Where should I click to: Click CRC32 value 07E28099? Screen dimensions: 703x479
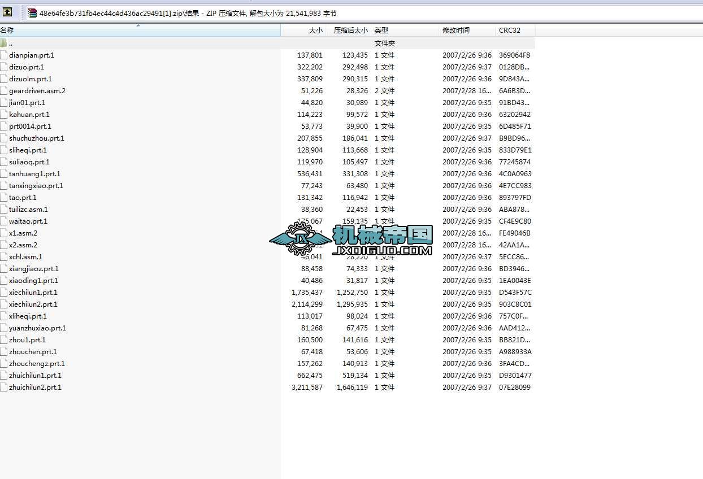coord(515,387)
